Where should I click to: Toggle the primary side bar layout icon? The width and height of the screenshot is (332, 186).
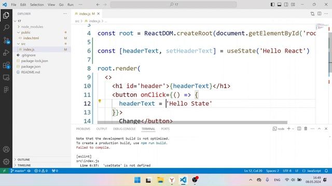pos(272,5)
